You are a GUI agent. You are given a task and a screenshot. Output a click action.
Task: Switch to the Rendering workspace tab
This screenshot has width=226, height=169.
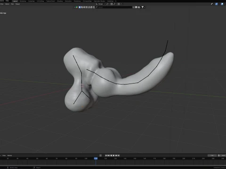click(x=77, y=1)
